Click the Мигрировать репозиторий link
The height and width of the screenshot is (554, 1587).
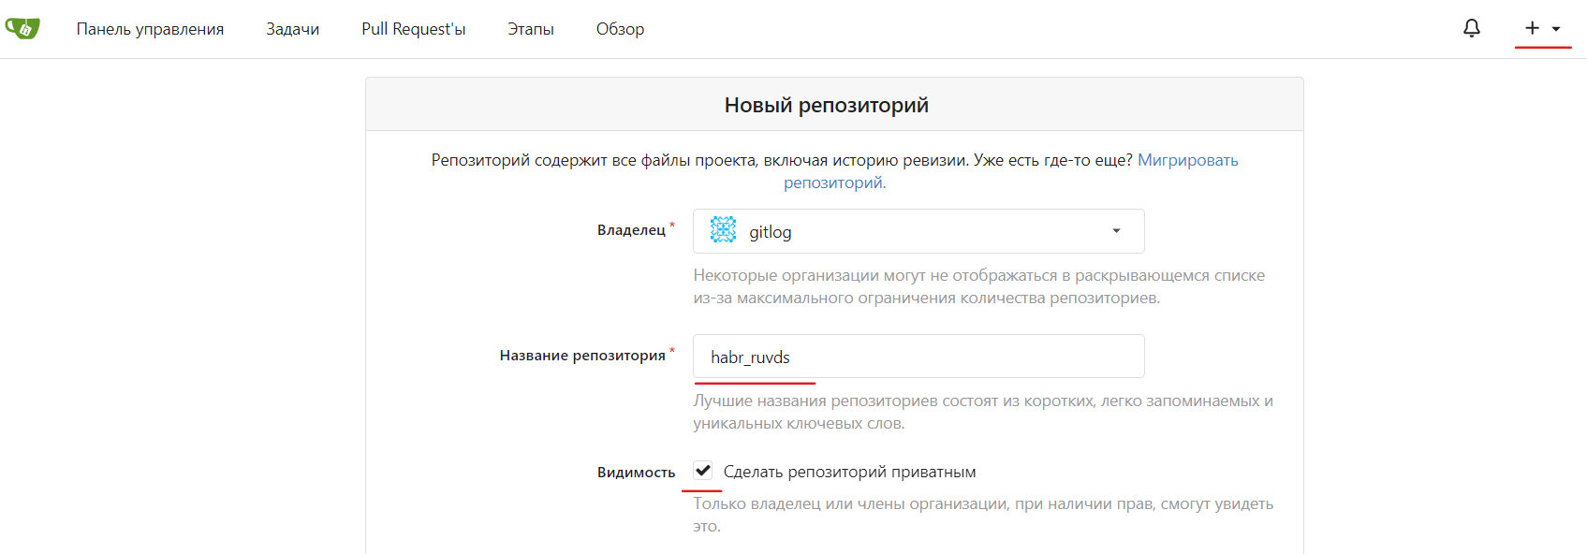[1187, 159]
